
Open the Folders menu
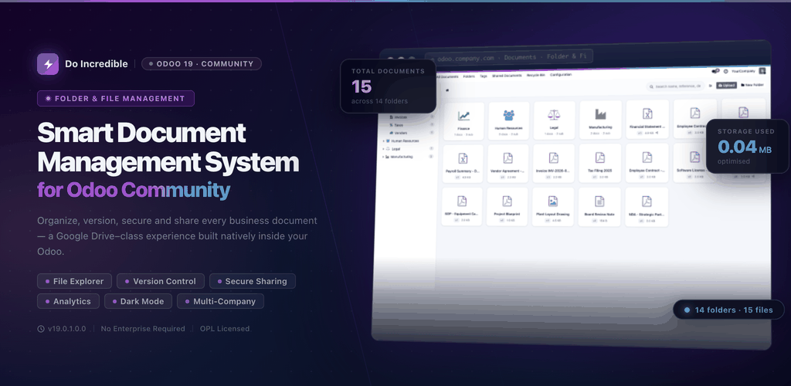tap(469, 76)
